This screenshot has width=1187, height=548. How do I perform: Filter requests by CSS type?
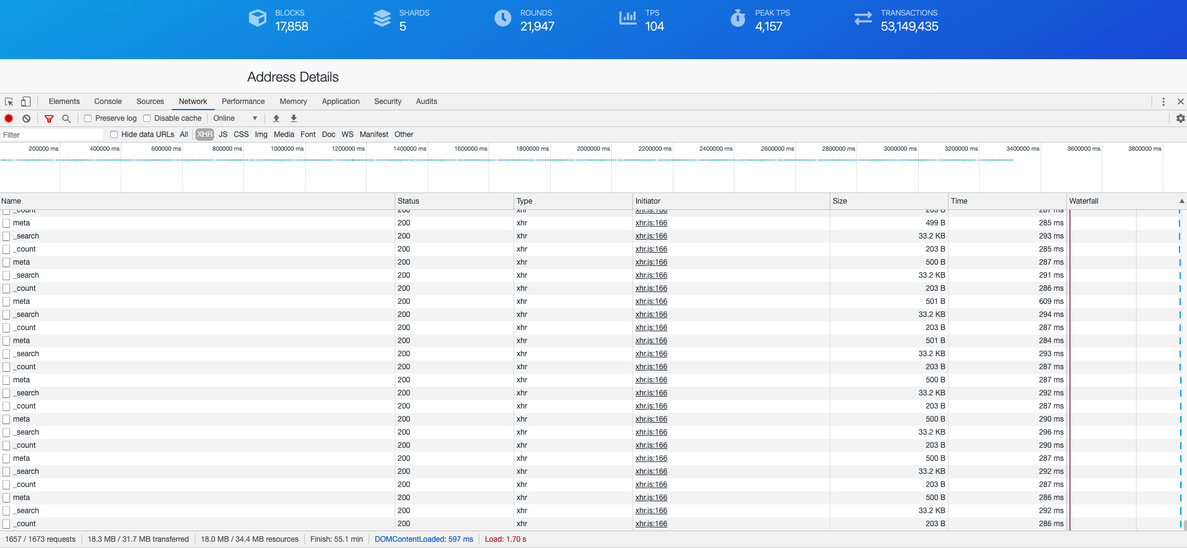[x=241, y=135]
